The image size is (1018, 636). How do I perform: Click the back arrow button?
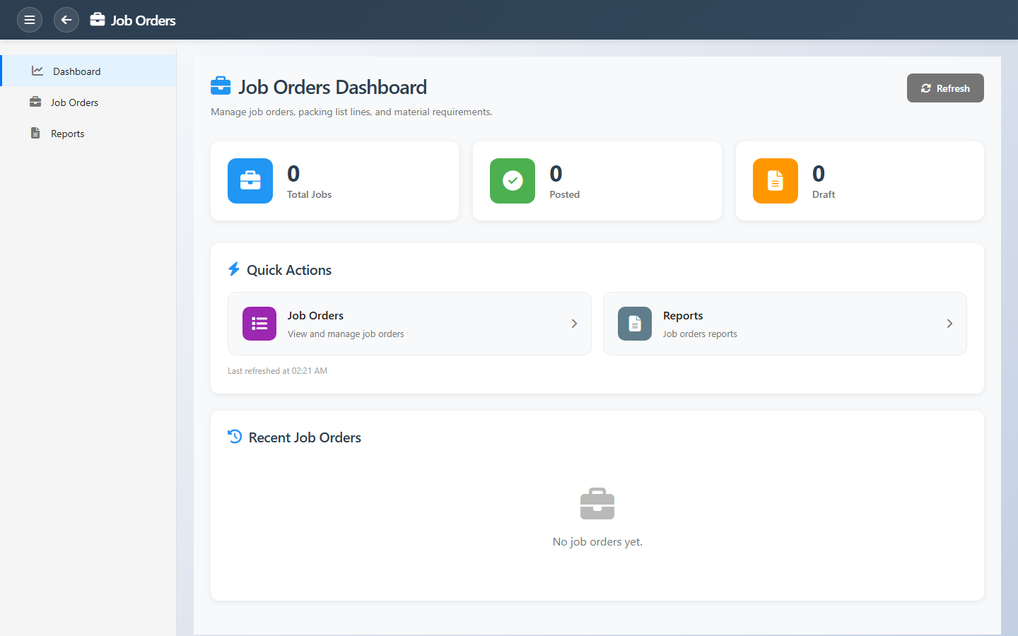pyautogui.click(x=66, y=20)
